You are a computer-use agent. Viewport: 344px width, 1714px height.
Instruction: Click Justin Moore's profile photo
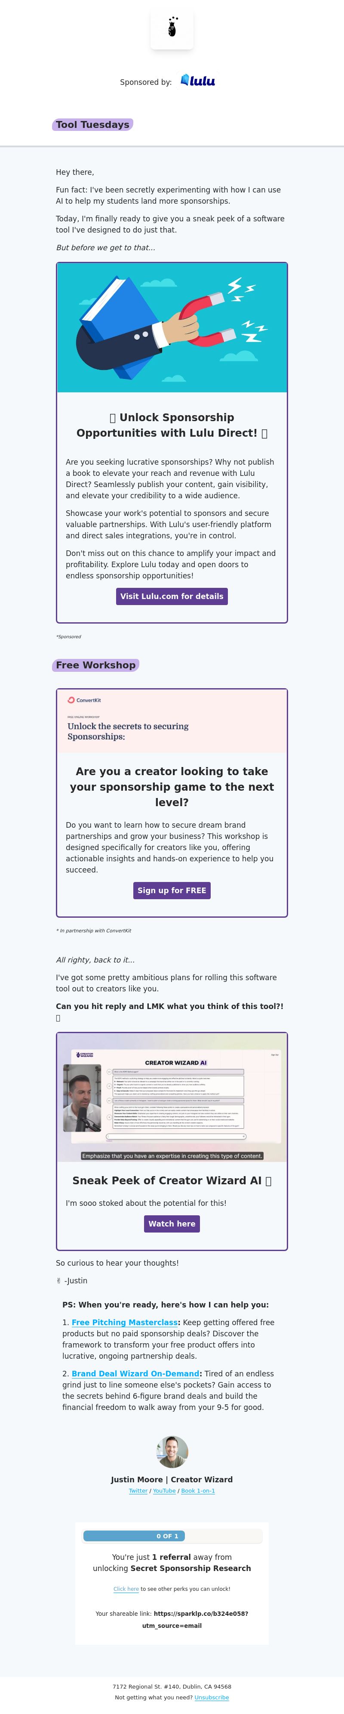pos(172,1452)
